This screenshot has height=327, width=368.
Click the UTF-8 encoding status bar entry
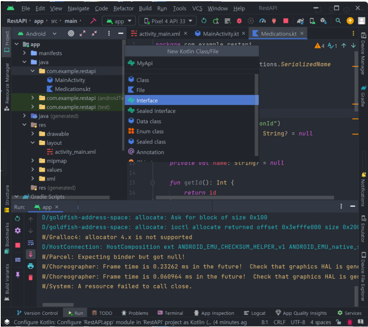point(298,322)
